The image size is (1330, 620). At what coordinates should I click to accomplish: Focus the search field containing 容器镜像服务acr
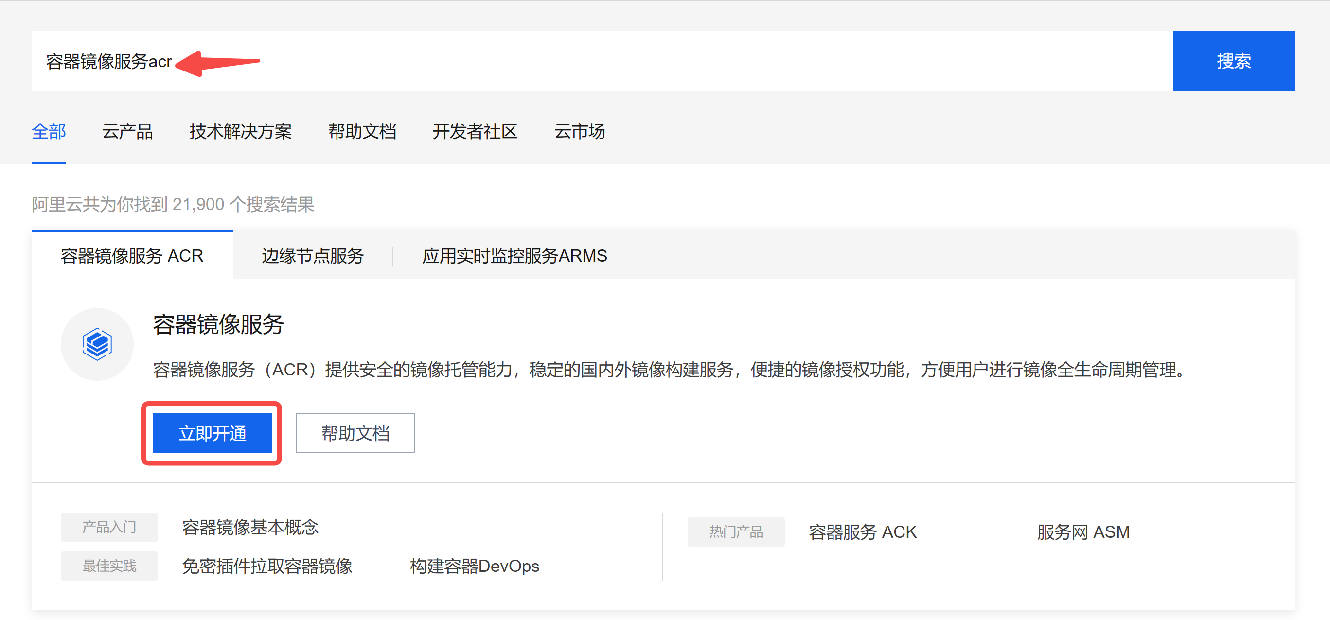(602, 61)
